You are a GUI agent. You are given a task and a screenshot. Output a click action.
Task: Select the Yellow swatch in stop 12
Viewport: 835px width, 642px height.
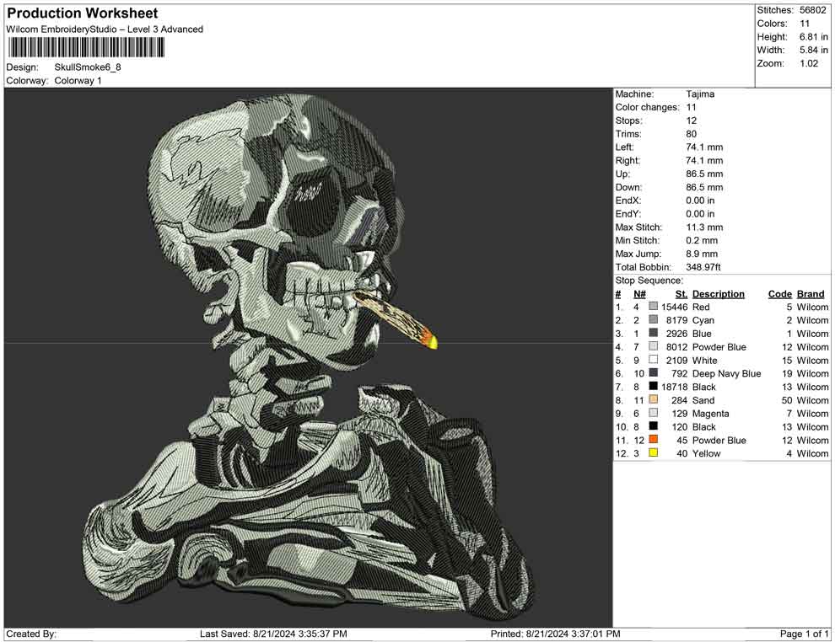pos(653,453)
